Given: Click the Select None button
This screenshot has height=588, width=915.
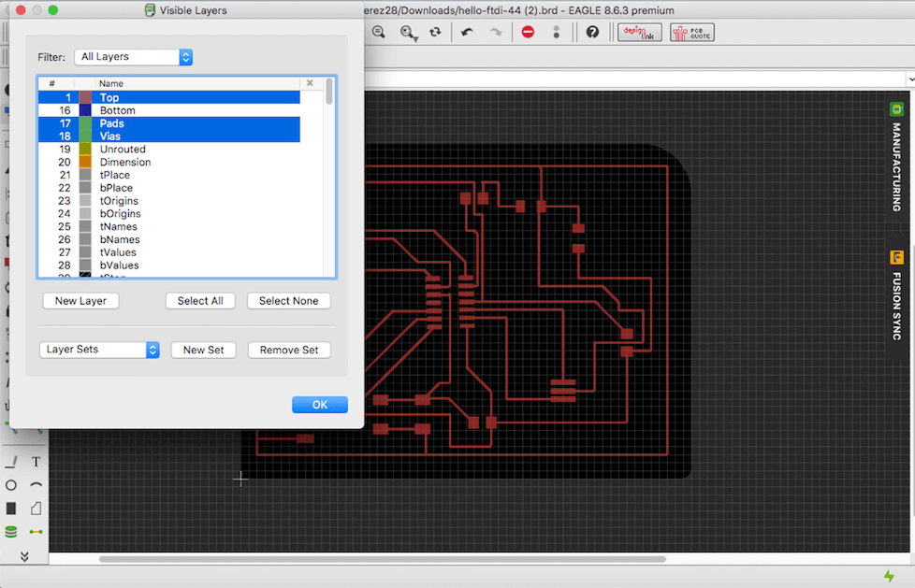Looking at the screenshot, I should (x=288, y=301).
